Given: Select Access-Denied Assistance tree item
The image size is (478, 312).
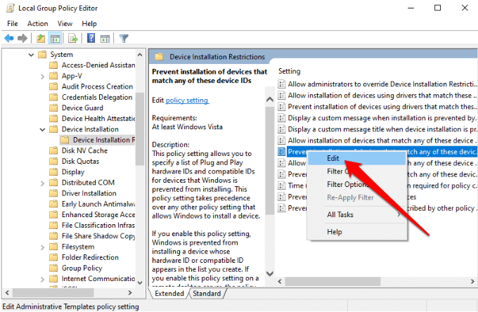Looking at the screenshot, I should tap(98, 65).
